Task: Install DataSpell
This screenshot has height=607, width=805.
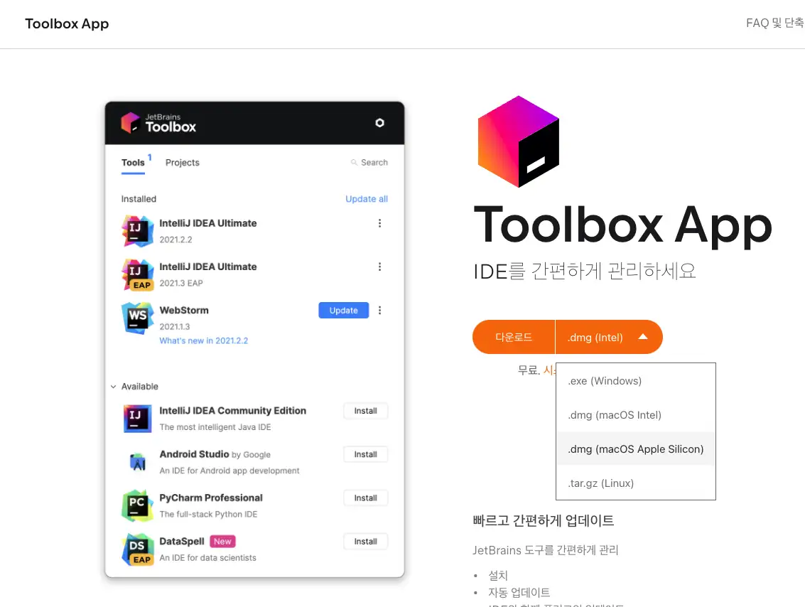Action: (x=365, y=542)
